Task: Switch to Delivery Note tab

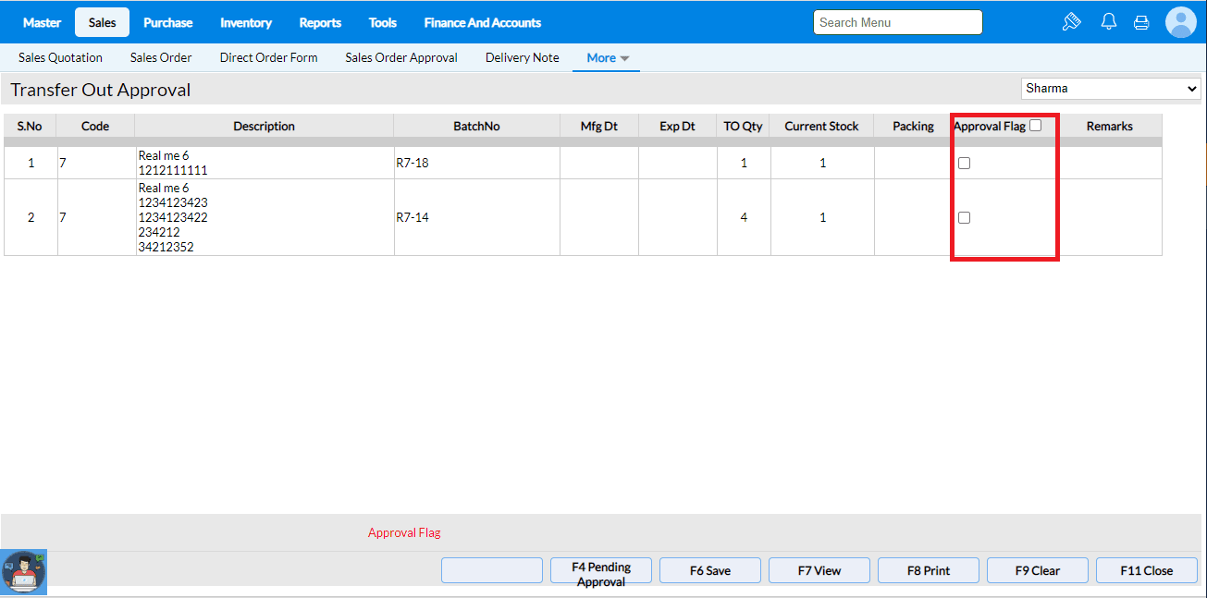Action: pos(523,57)
